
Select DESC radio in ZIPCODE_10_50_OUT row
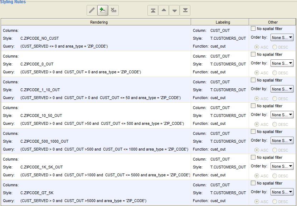pyautogui.click(x=274, y=124)
